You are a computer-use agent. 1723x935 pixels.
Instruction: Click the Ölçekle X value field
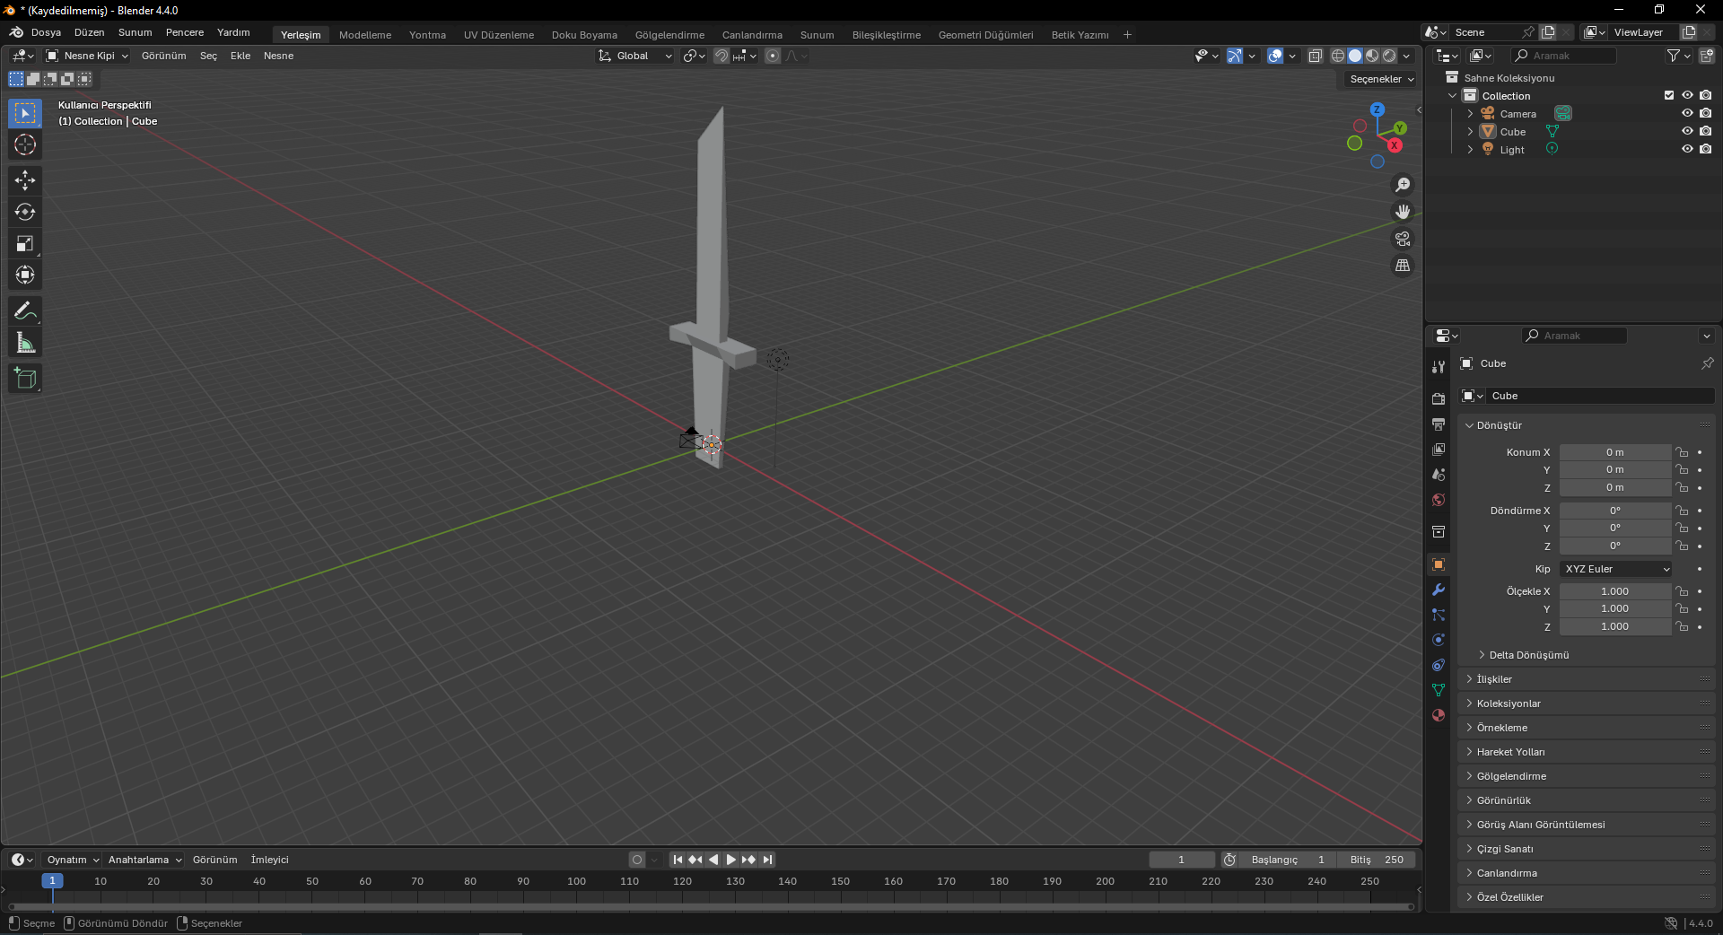pos(1615,591)
